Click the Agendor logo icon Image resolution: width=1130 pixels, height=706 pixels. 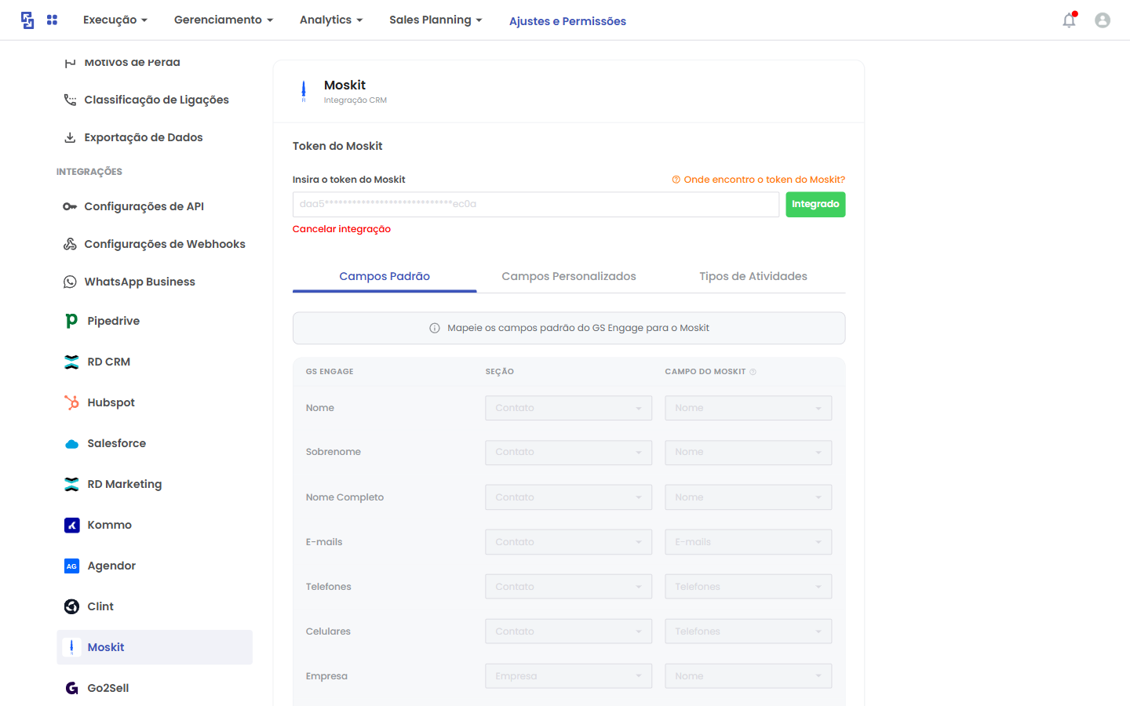(x=71, y=566)
